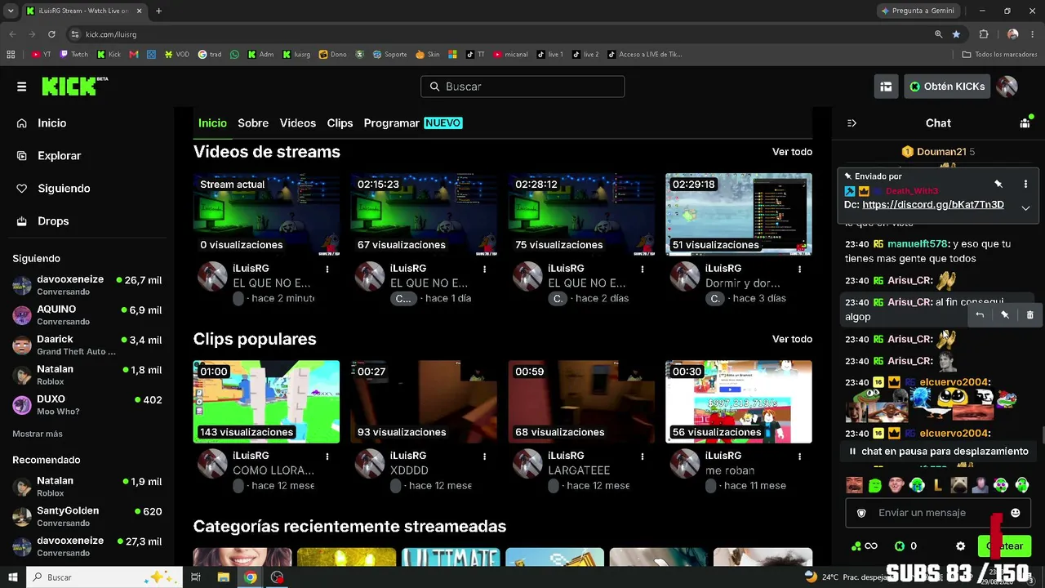Bookmark this page with the star icon
Image resolution: width=1045 pixels, height=588 pixels.
956,34
